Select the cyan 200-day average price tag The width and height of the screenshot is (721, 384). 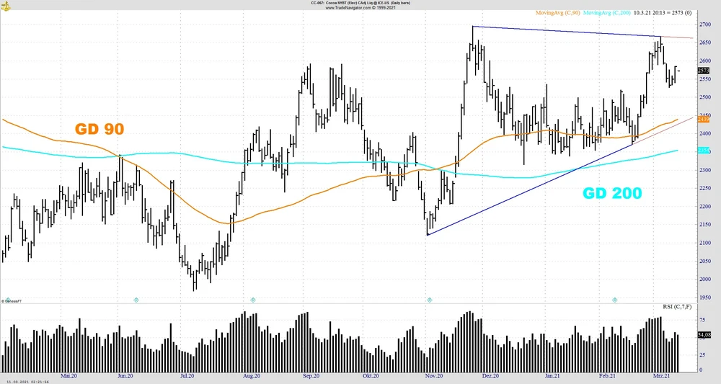click(704, 150)
